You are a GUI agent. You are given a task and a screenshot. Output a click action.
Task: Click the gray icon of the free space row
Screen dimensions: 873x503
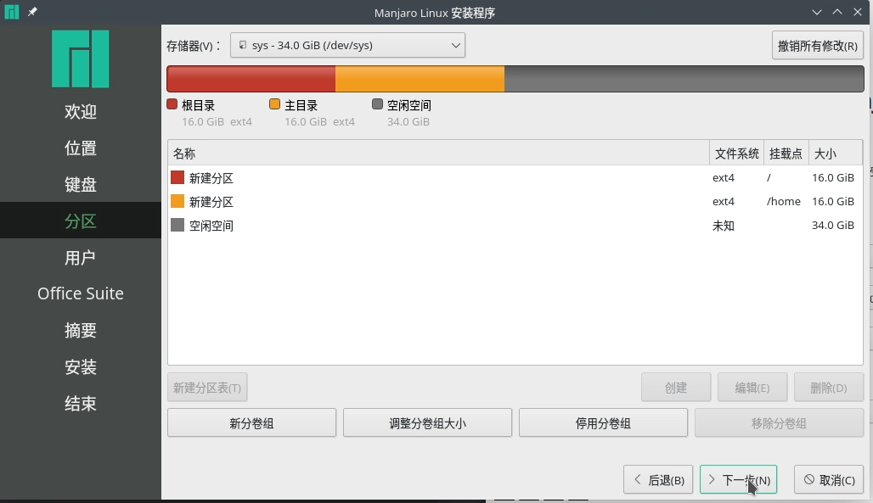(x=177, y=225)
